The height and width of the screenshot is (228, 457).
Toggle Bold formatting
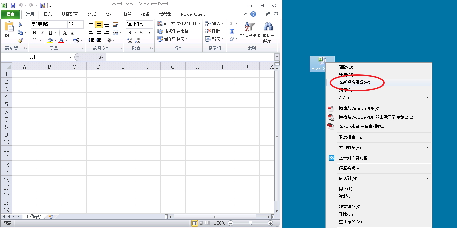34,33
